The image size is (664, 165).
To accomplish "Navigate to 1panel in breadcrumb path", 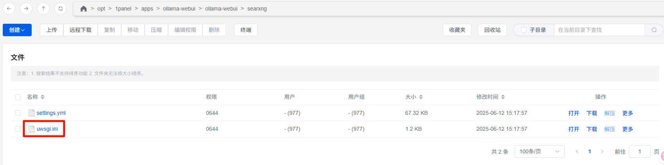I will 123,9.
